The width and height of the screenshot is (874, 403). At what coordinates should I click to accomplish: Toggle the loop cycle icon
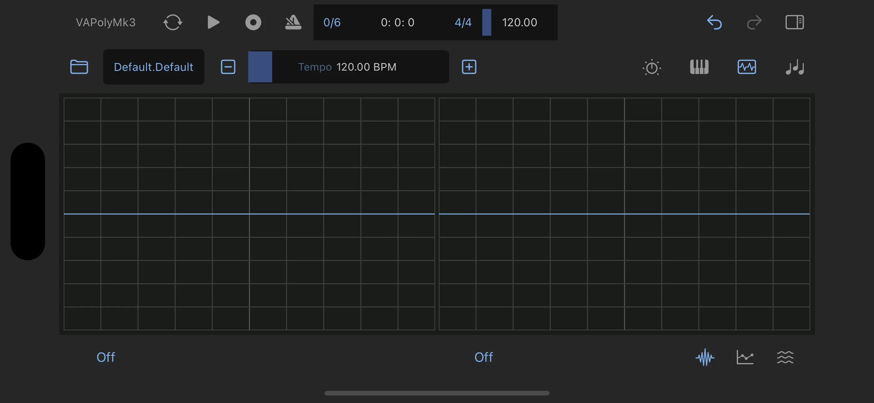pyautogui.click(x=173, y=22)
